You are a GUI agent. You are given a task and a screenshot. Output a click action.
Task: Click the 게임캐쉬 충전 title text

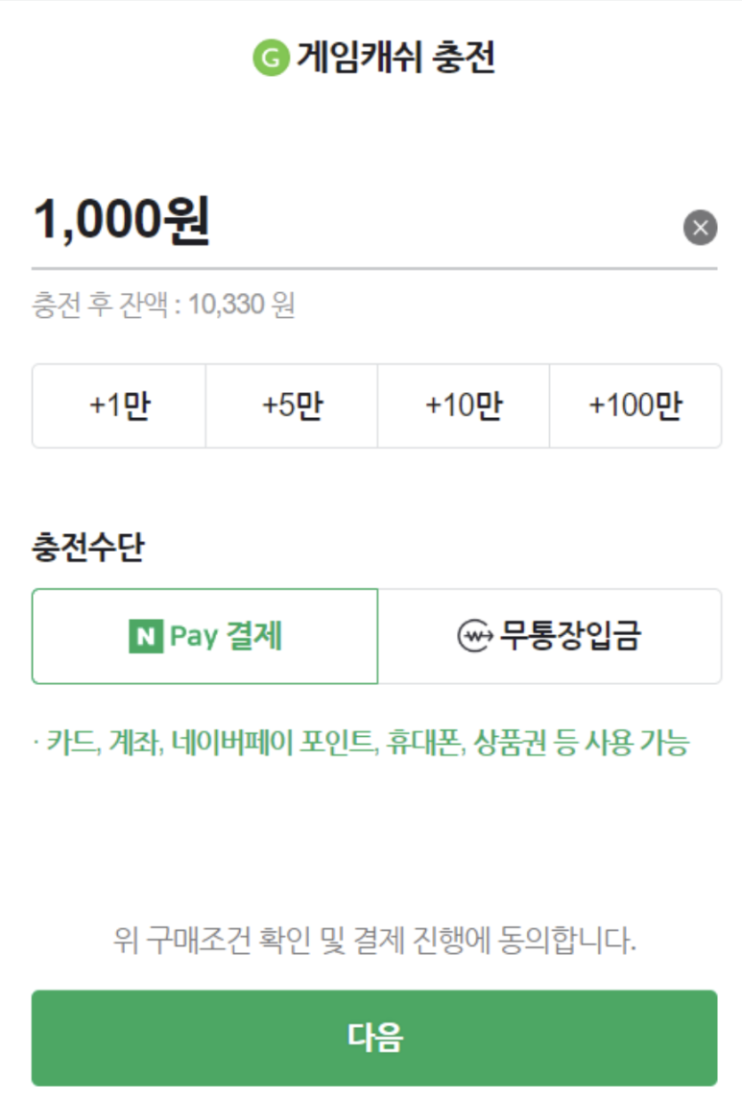coord(395,58)
